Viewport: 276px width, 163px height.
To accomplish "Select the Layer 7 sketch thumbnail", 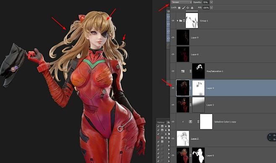I will coord(183,138).
